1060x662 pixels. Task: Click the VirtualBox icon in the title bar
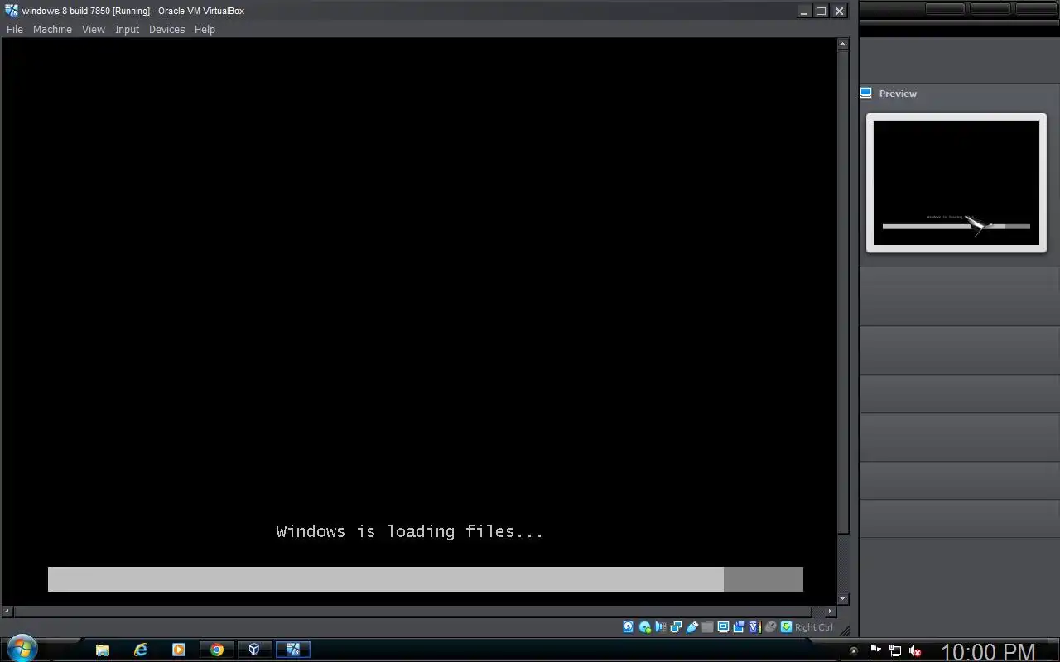coord(12,11)
